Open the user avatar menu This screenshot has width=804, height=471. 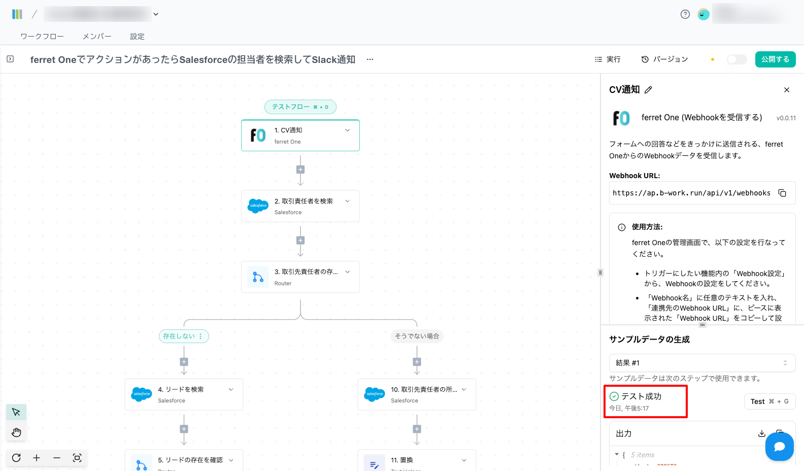[703, 14]
